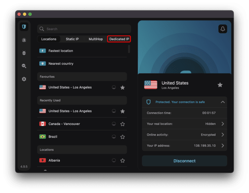
Task: Open the Antivirus bug icon in sidebar
Action: pos(24,53)
